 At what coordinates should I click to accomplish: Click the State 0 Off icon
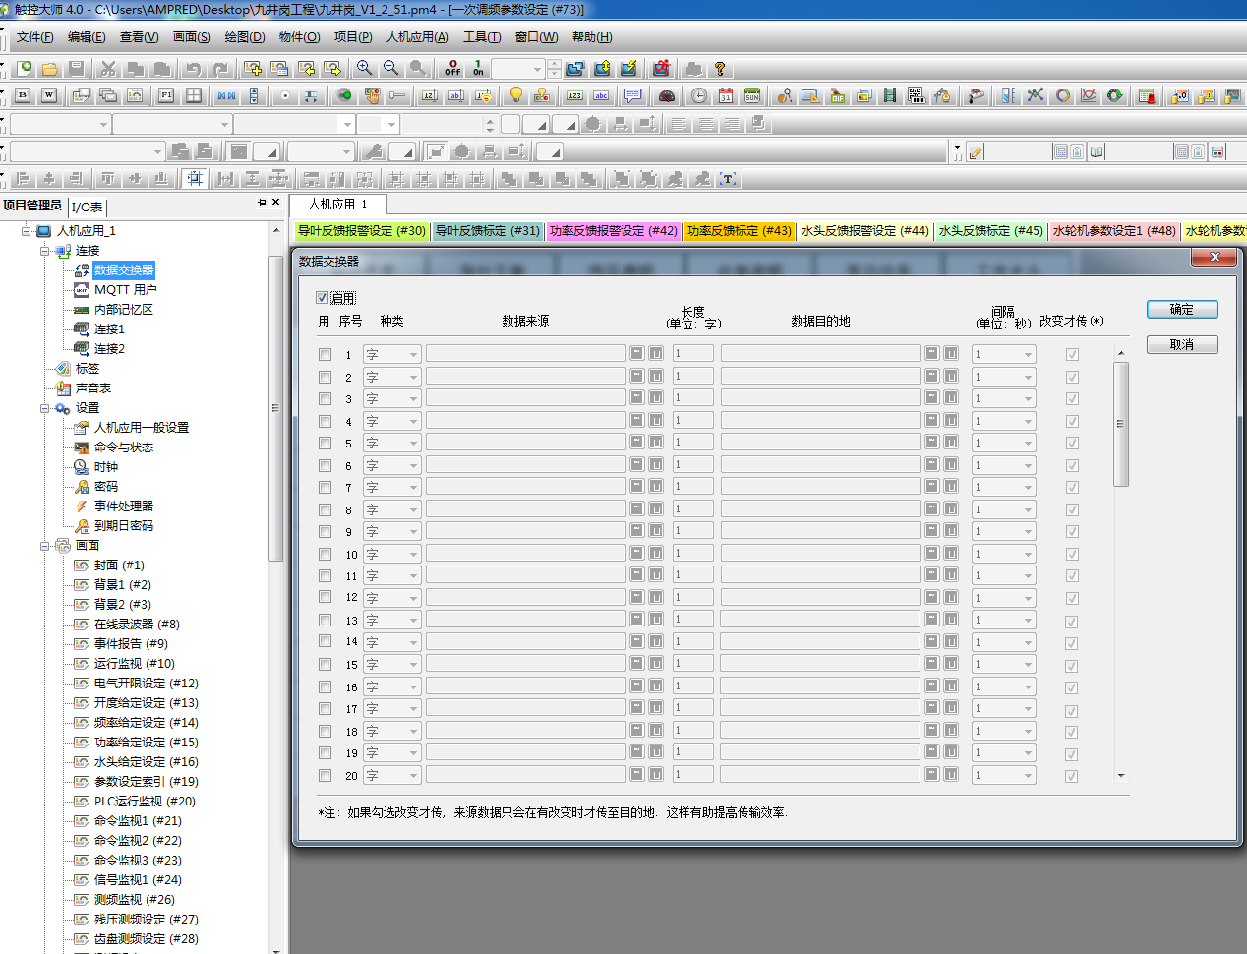pyautogui.click(x=452, y=69)
